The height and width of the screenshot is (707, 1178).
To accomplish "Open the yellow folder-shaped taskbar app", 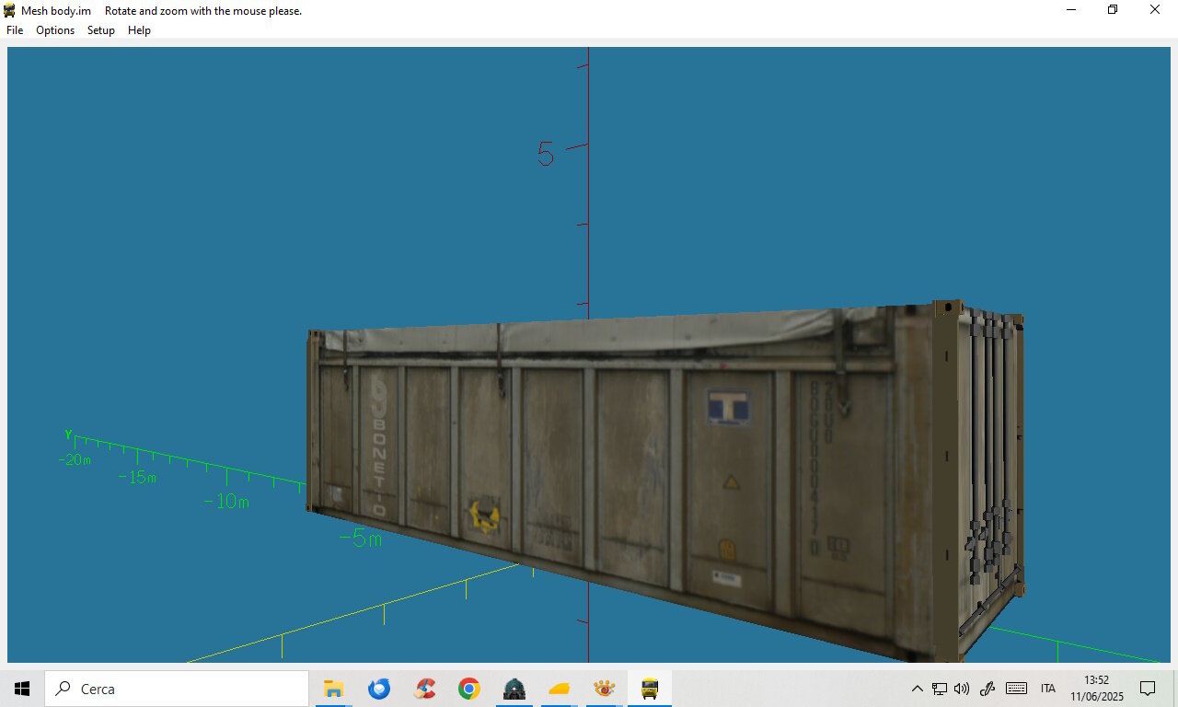I will (x=560, y=689).
